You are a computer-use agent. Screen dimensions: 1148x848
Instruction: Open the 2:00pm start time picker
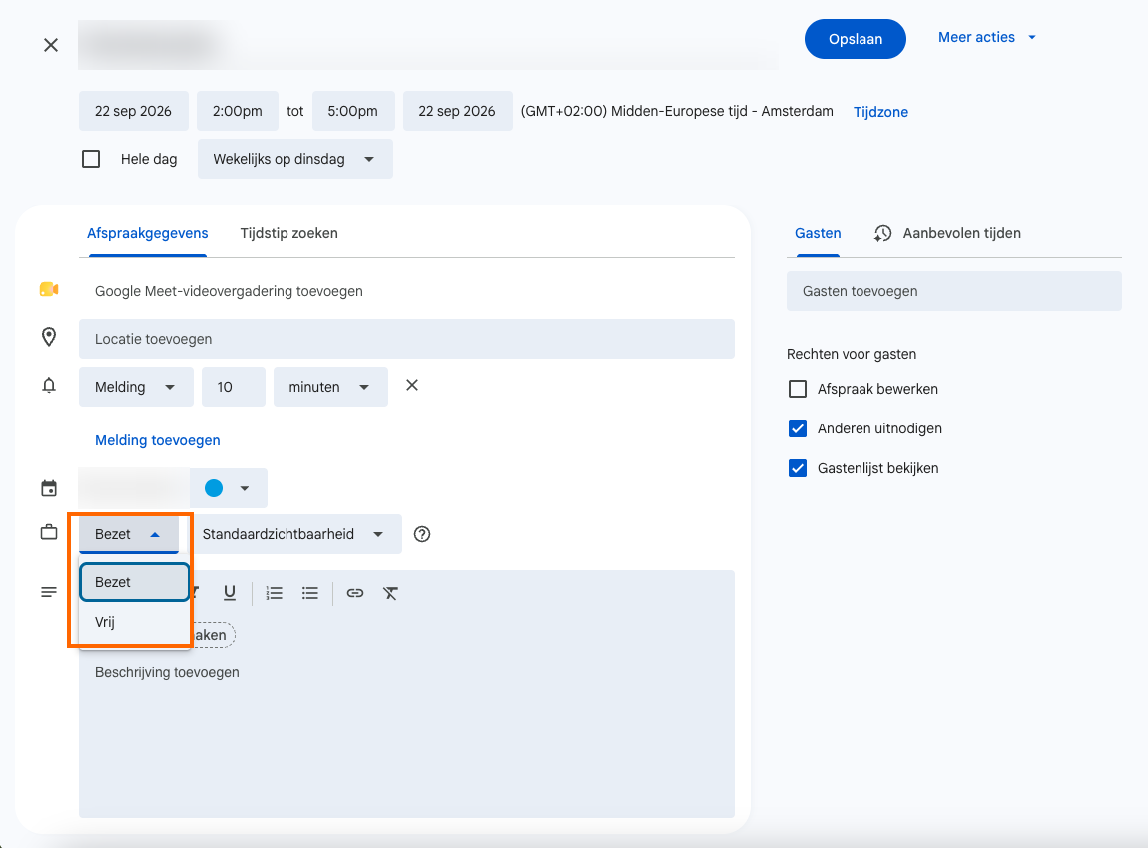(238, 111)
